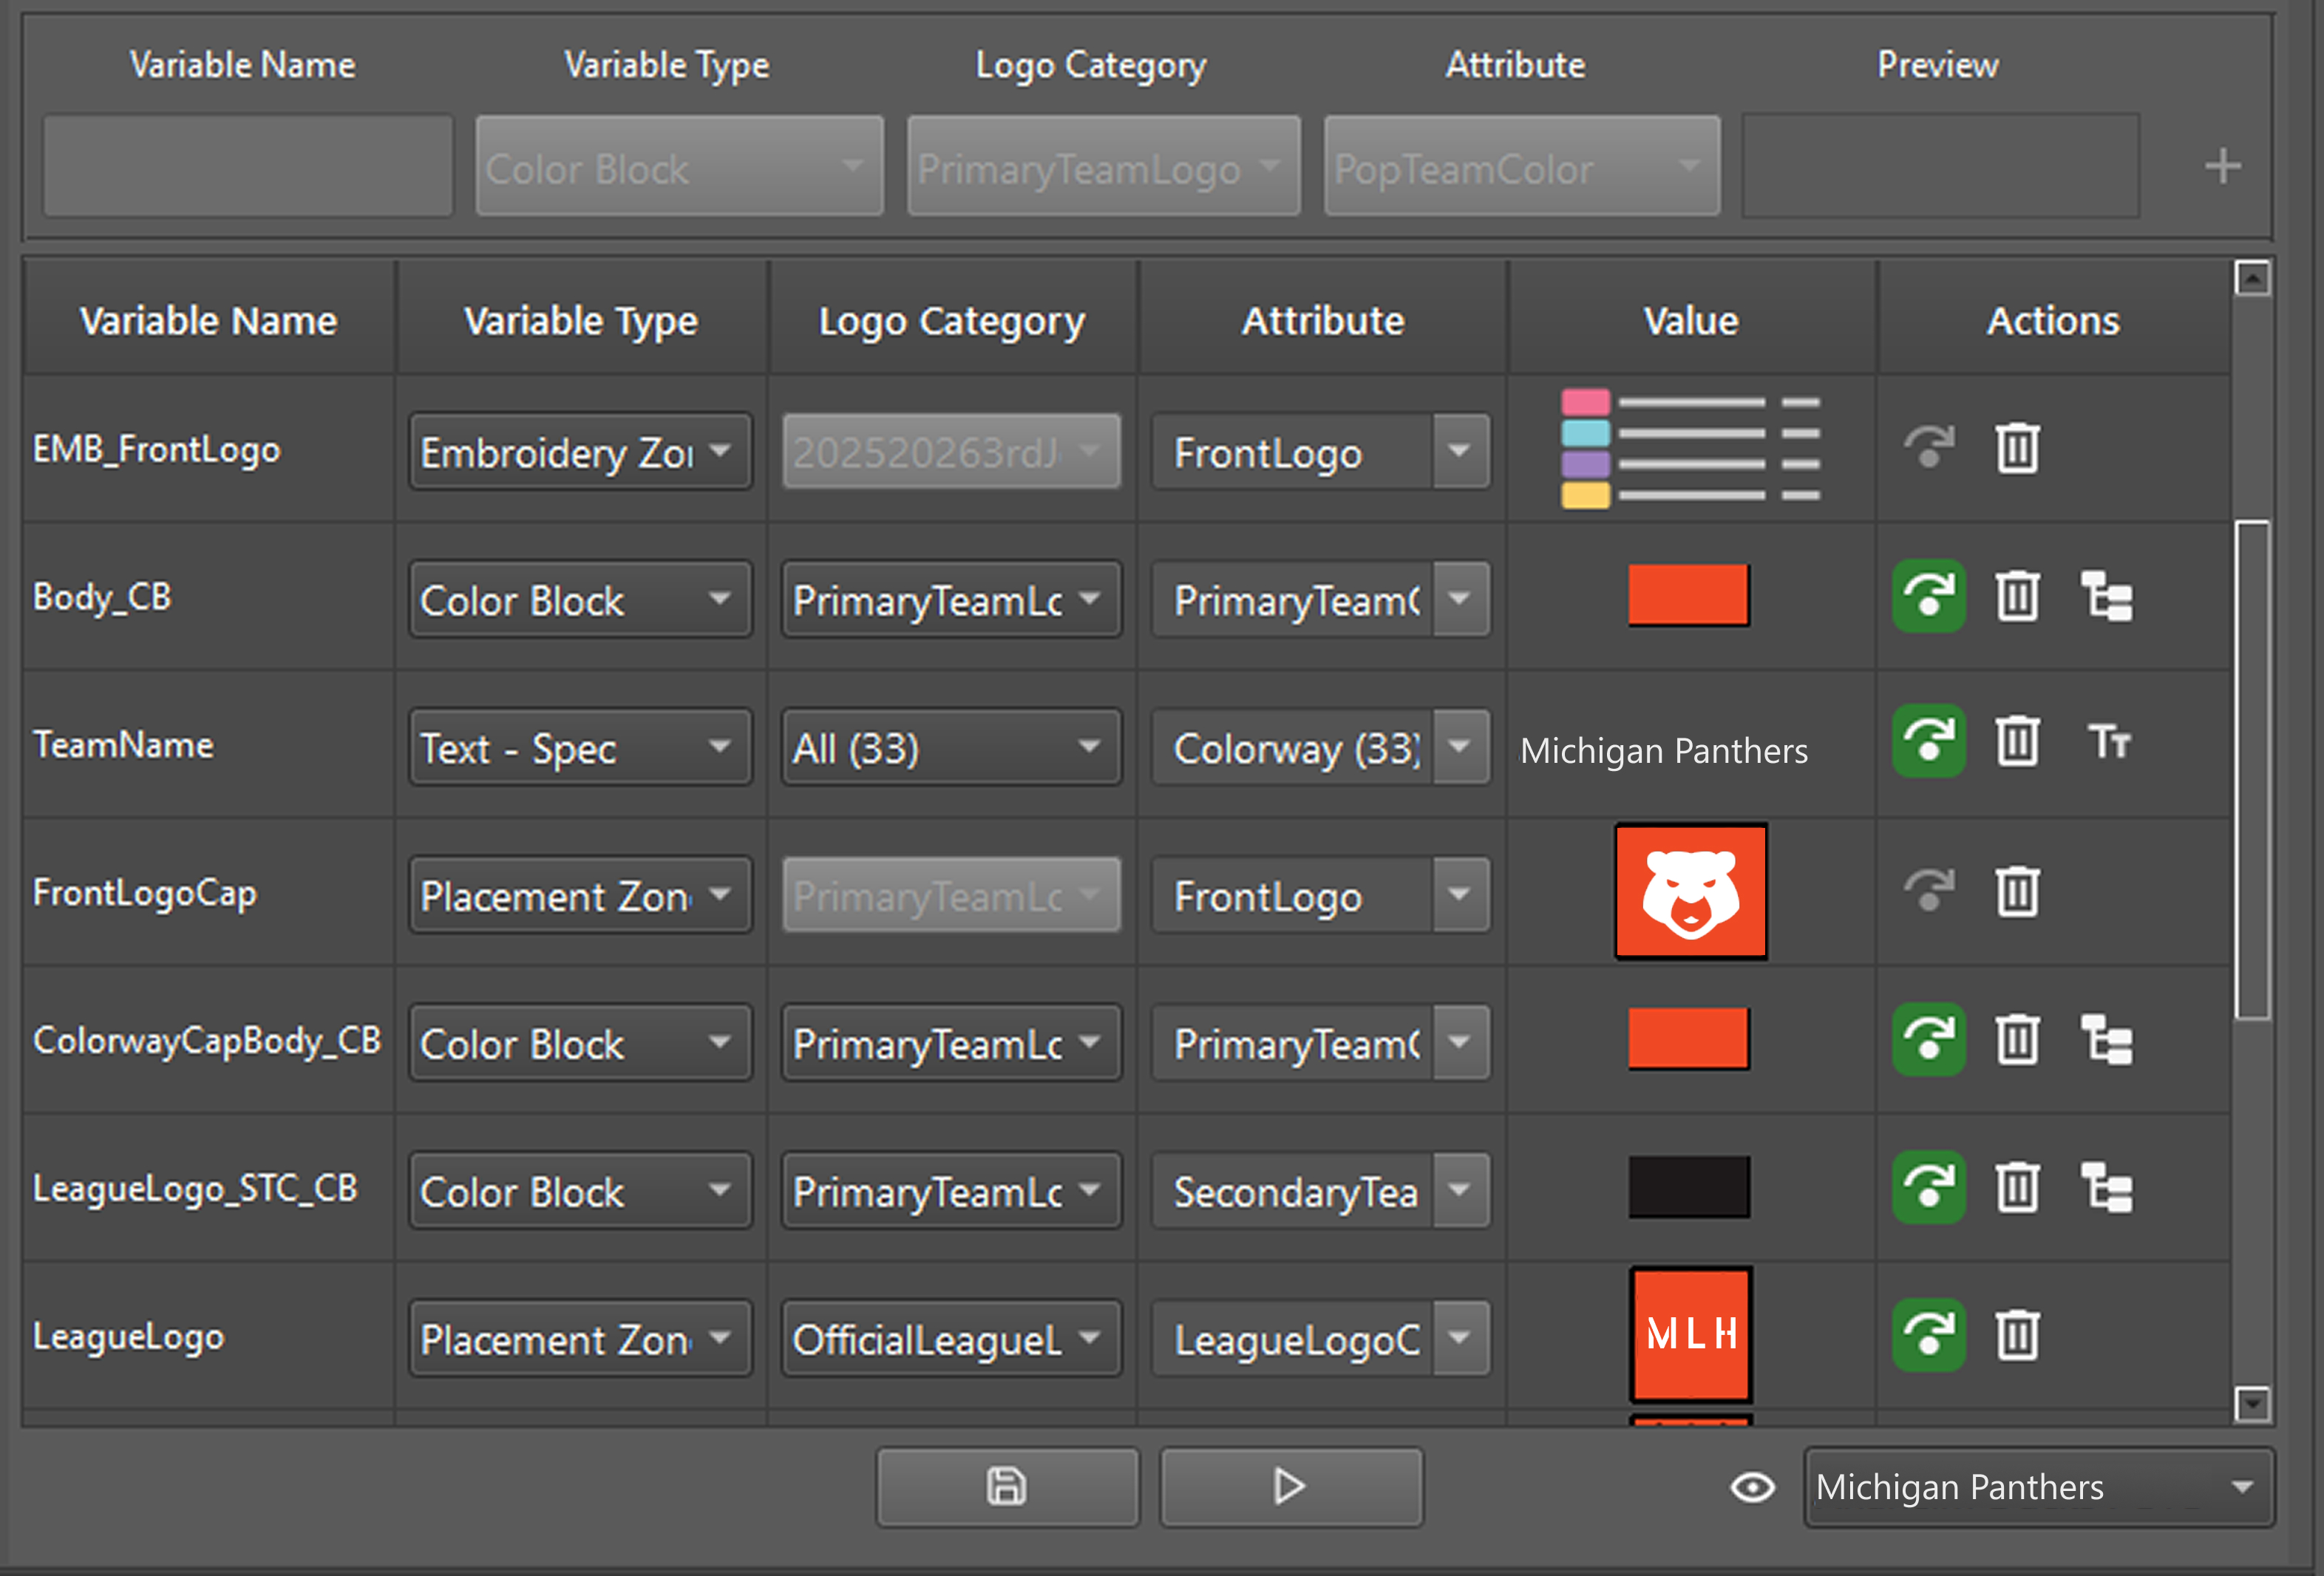Image resolution: width=2324 pixels, height=1576 pixels.
Task: Delete the EMB_FrontLogo variable row
Action: tap(2017, 448)
